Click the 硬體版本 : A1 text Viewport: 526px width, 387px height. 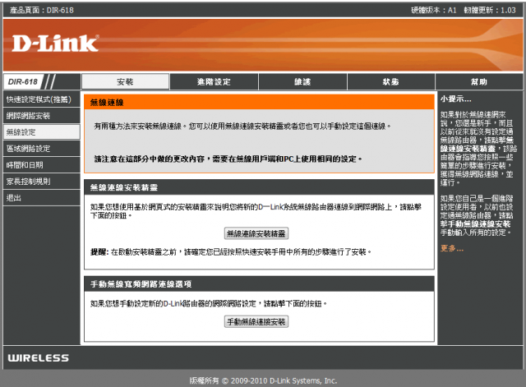coord(434,10)
